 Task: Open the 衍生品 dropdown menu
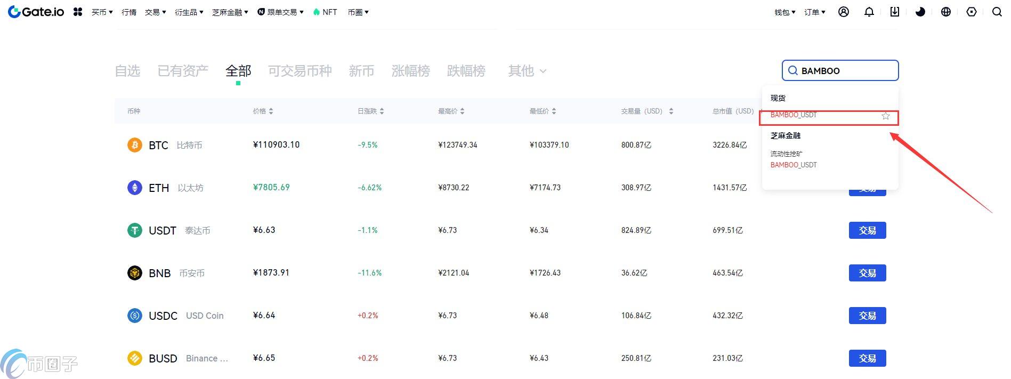[189, 12]
